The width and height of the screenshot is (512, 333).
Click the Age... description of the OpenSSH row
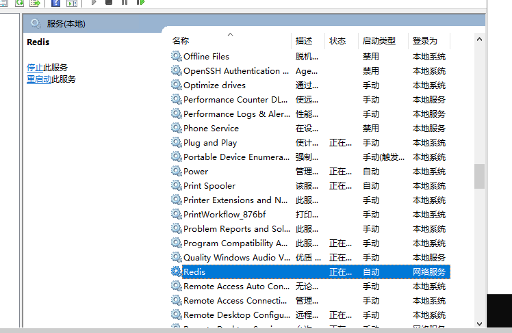307,71
